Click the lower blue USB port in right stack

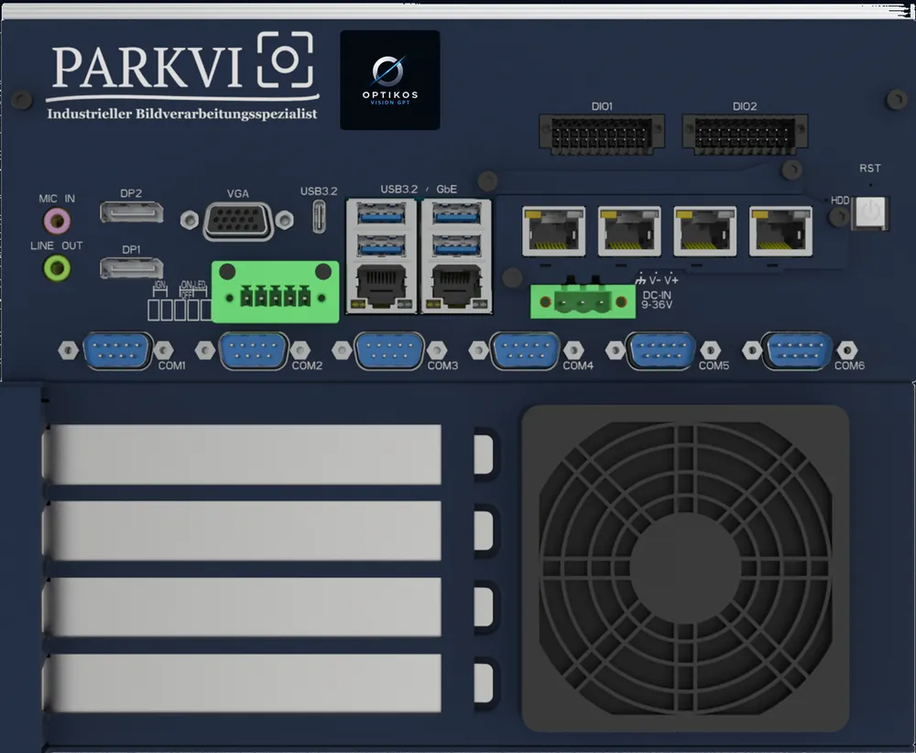(457, 246)
